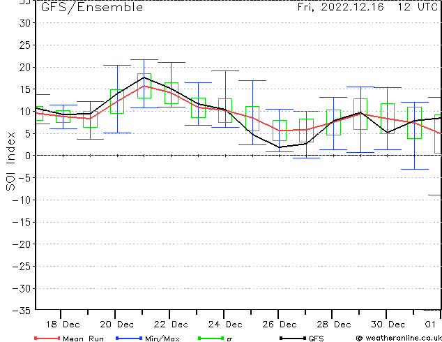Click the black GFS legend line
Screen dimensions: 442x342
point(293,338)
